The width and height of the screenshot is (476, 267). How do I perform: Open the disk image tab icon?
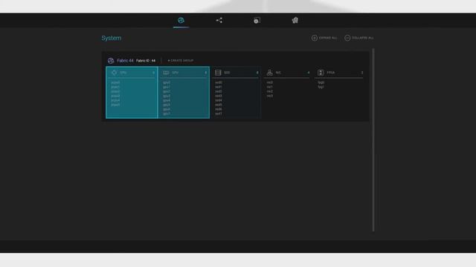[257, 20]
